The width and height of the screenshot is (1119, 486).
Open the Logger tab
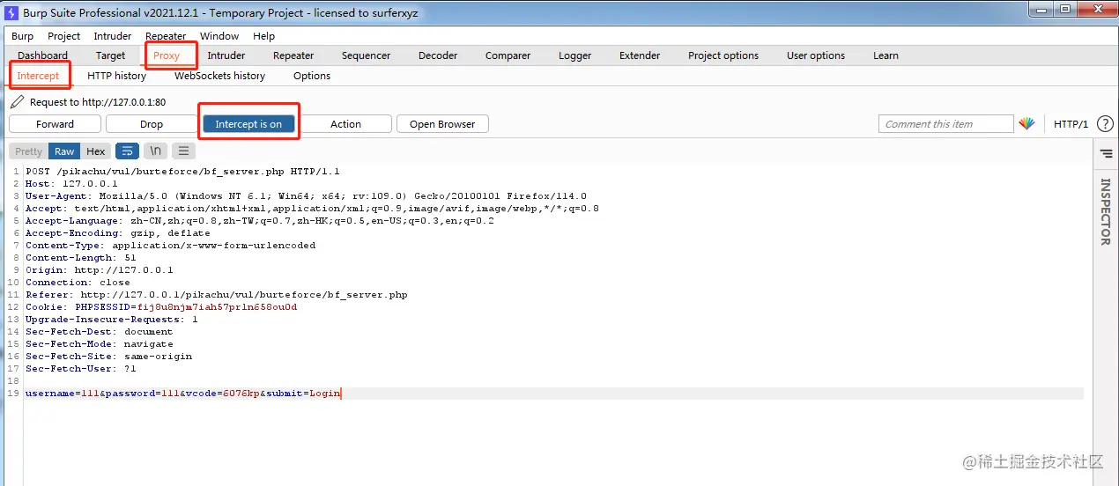point(575,55)
